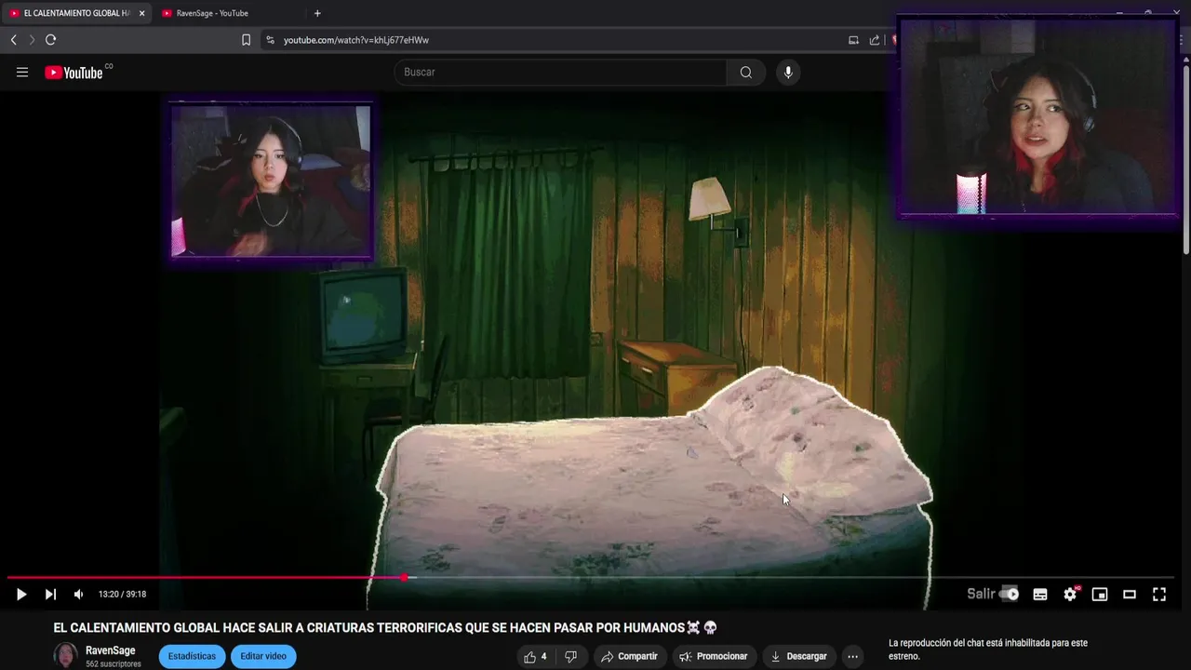Switch to theater mode
1191x670 pixels.
1130,594
